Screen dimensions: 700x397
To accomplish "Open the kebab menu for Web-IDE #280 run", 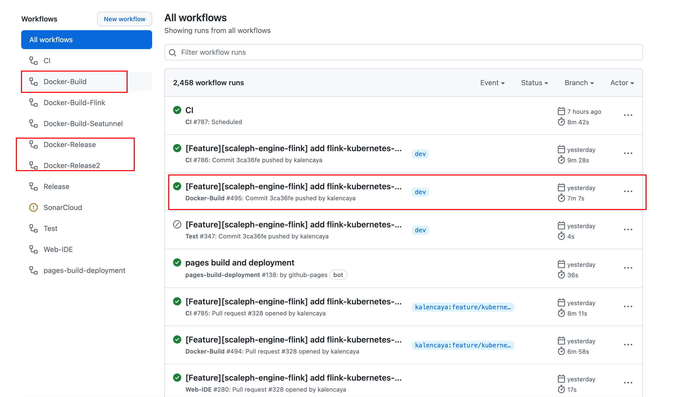I will coord(628,383).
